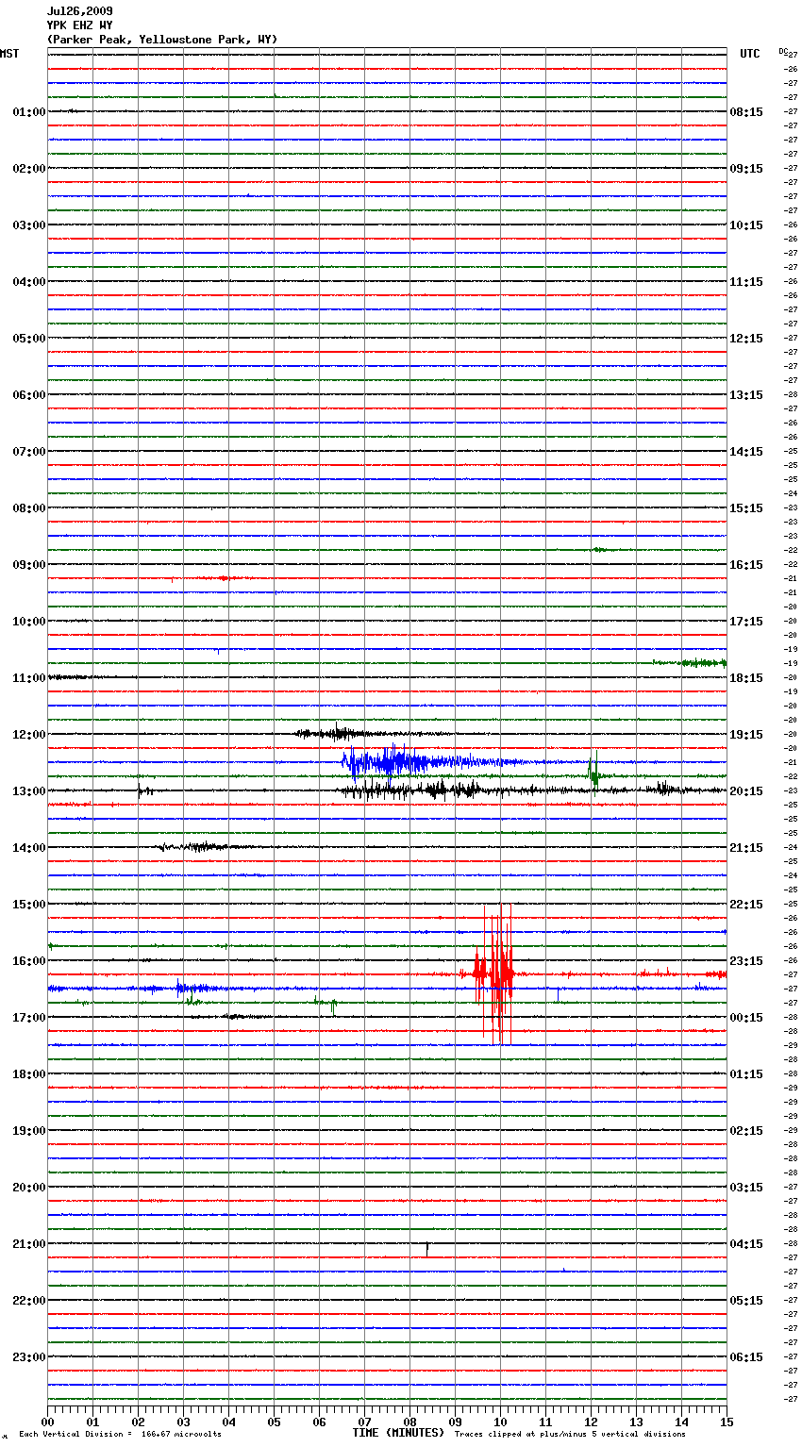Select the 23:00 MST hour label

point(28,1357)
